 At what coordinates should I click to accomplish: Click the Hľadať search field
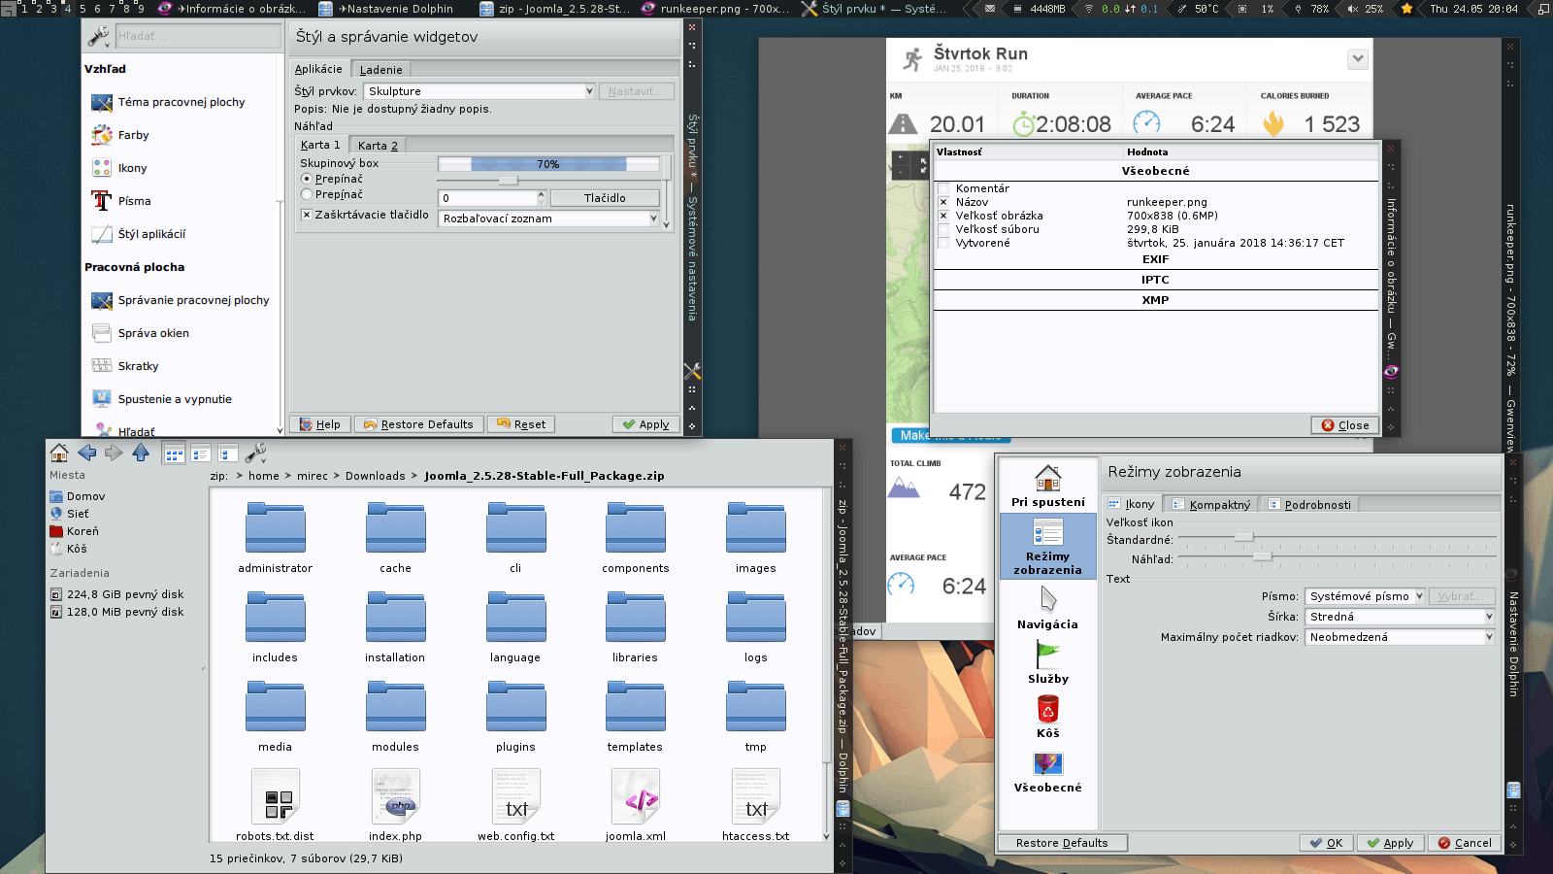click(197, 36)
